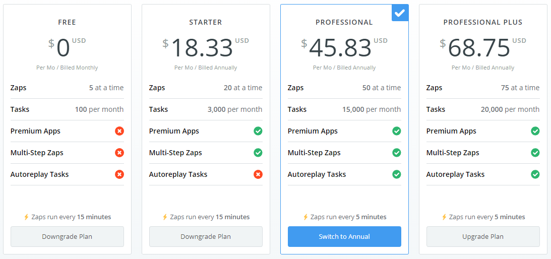Click the Tasks 15,000 per month row

point(344,109)
